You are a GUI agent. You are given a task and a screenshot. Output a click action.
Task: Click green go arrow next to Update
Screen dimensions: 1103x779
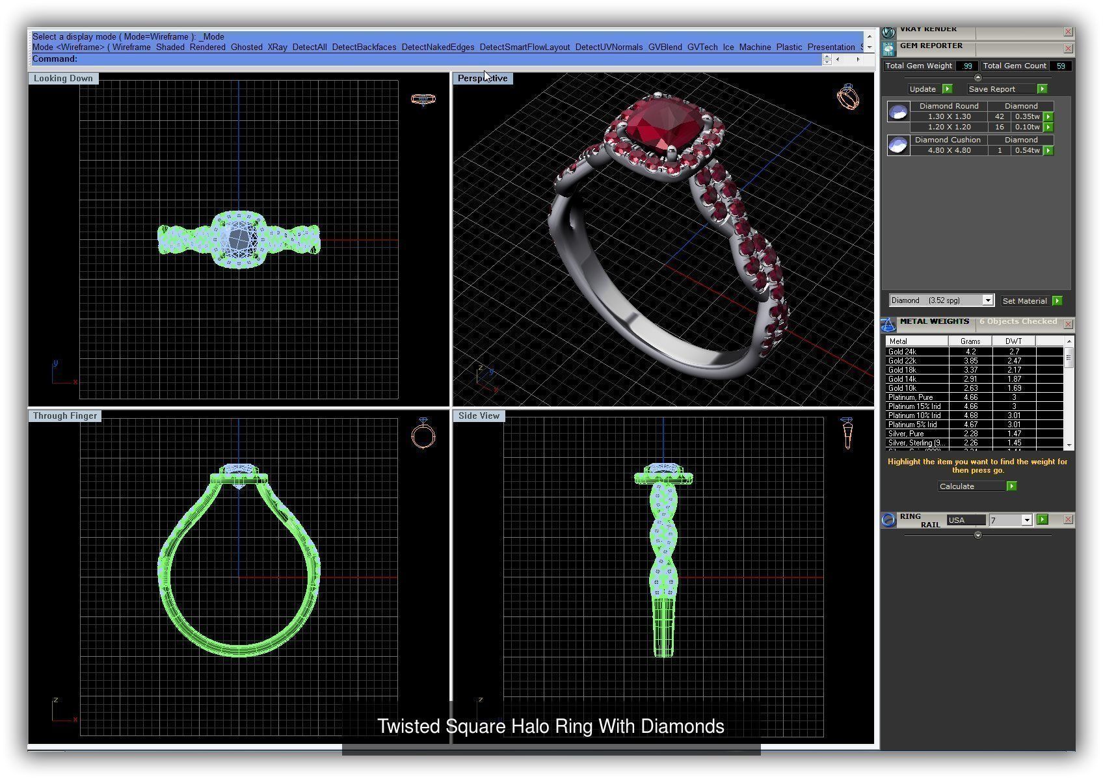[947, 89]
